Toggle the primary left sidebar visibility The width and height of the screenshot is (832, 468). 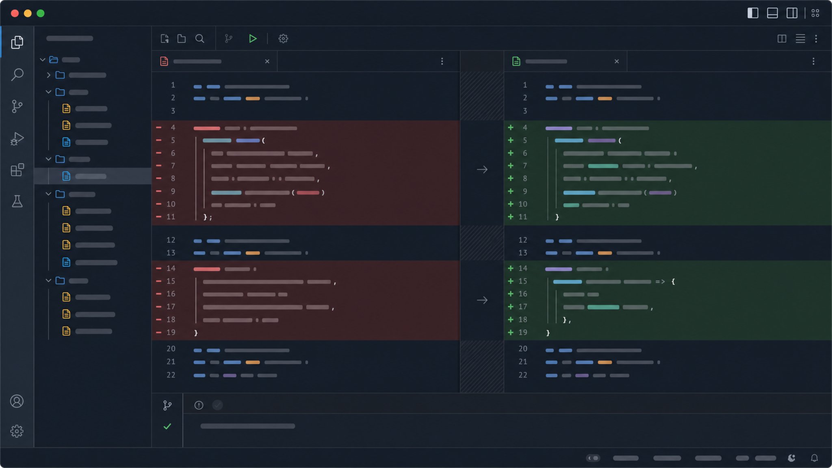pos(753,13)
